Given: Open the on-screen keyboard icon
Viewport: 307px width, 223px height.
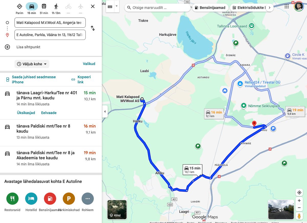Looking at the screenshot, I should click(x=110, y=7).
